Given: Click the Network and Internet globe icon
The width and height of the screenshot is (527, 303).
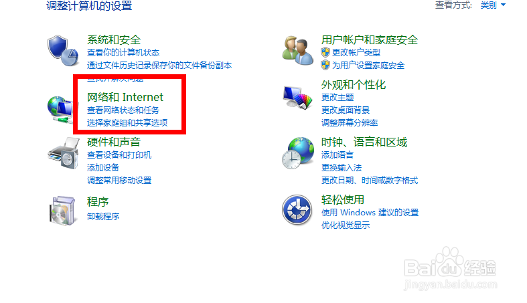Looking at the screenshot, I should click(x=60, y=110).
